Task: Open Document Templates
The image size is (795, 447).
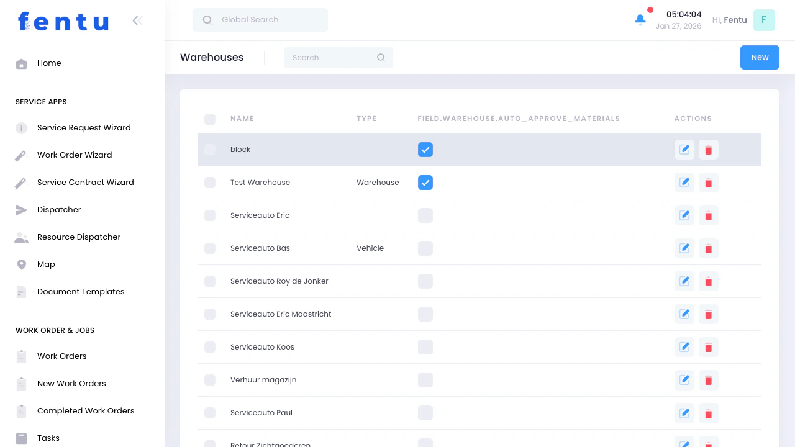Action: click(81, 291)
